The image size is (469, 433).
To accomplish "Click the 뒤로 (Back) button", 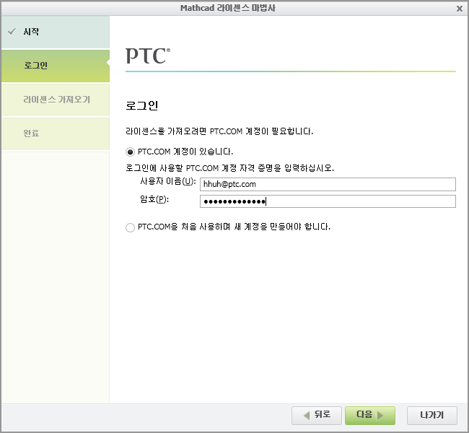I will point(317,416).
